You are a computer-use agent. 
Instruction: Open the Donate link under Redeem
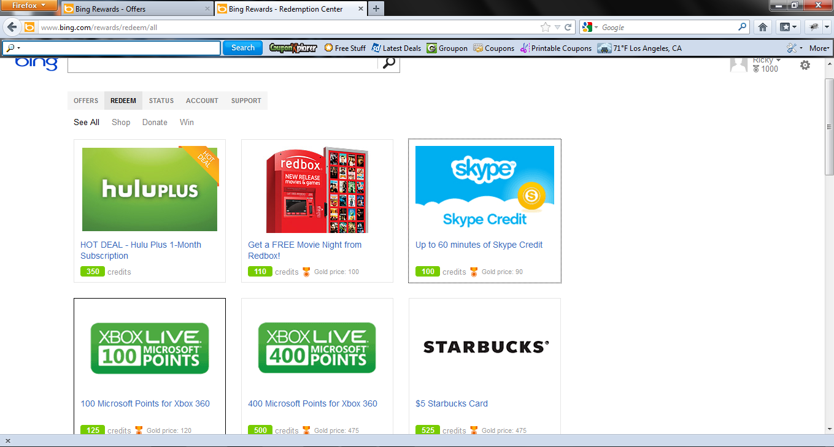click(155, 122)
